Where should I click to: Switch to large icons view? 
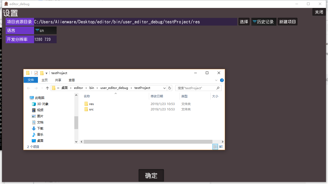point(221,147)
